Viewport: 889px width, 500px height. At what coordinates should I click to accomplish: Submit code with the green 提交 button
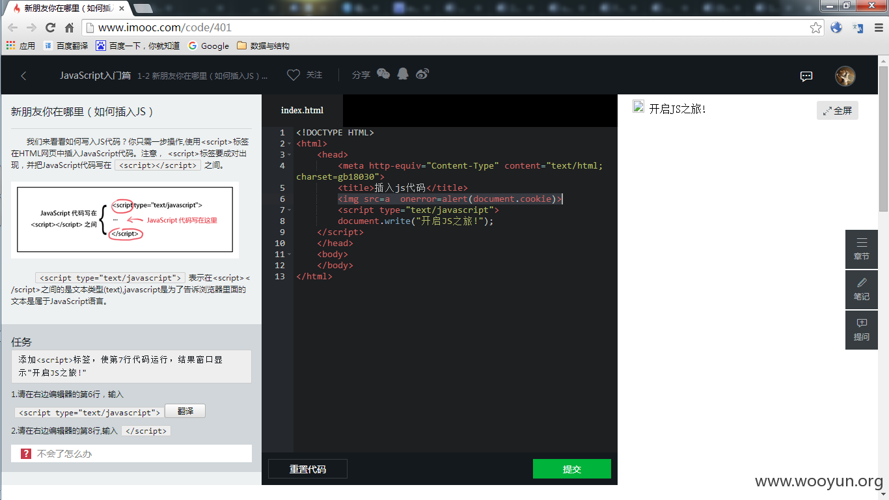[572, 469]
